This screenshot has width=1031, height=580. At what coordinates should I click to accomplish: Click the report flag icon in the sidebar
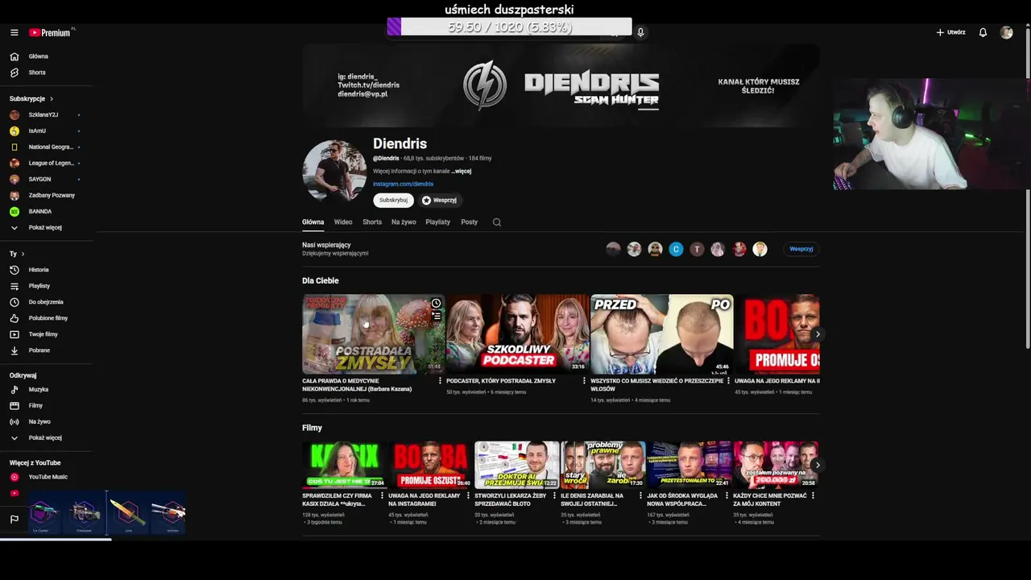(14, 520)
